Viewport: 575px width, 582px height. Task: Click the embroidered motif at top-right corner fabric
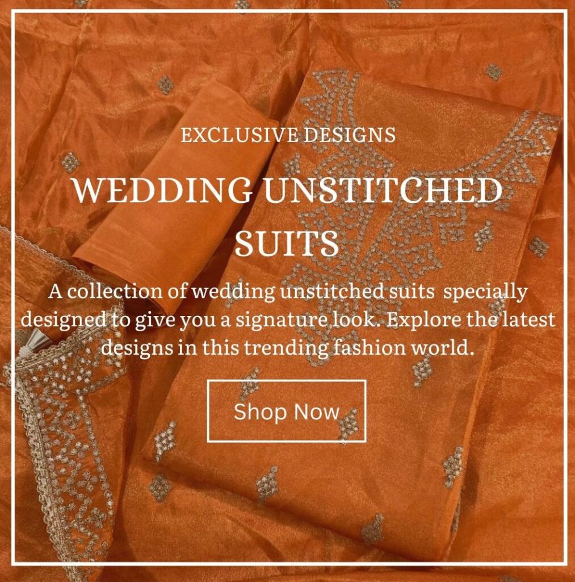494,72
